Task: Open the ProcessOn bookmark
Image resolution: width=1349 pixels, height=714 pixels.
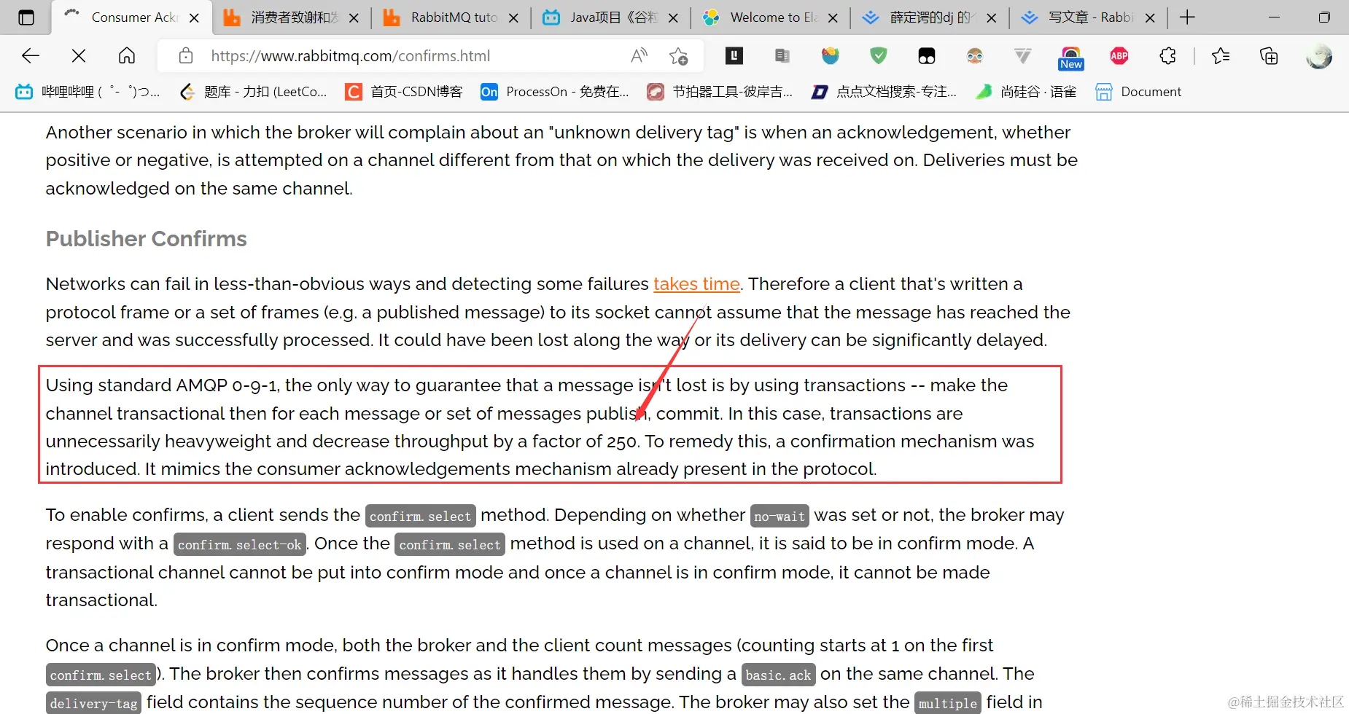Action: [555, 92]
